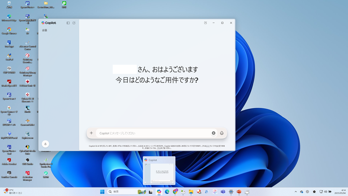Start a new chat from sidebar icon
The image size is (348, 196).
coord(74,23)
